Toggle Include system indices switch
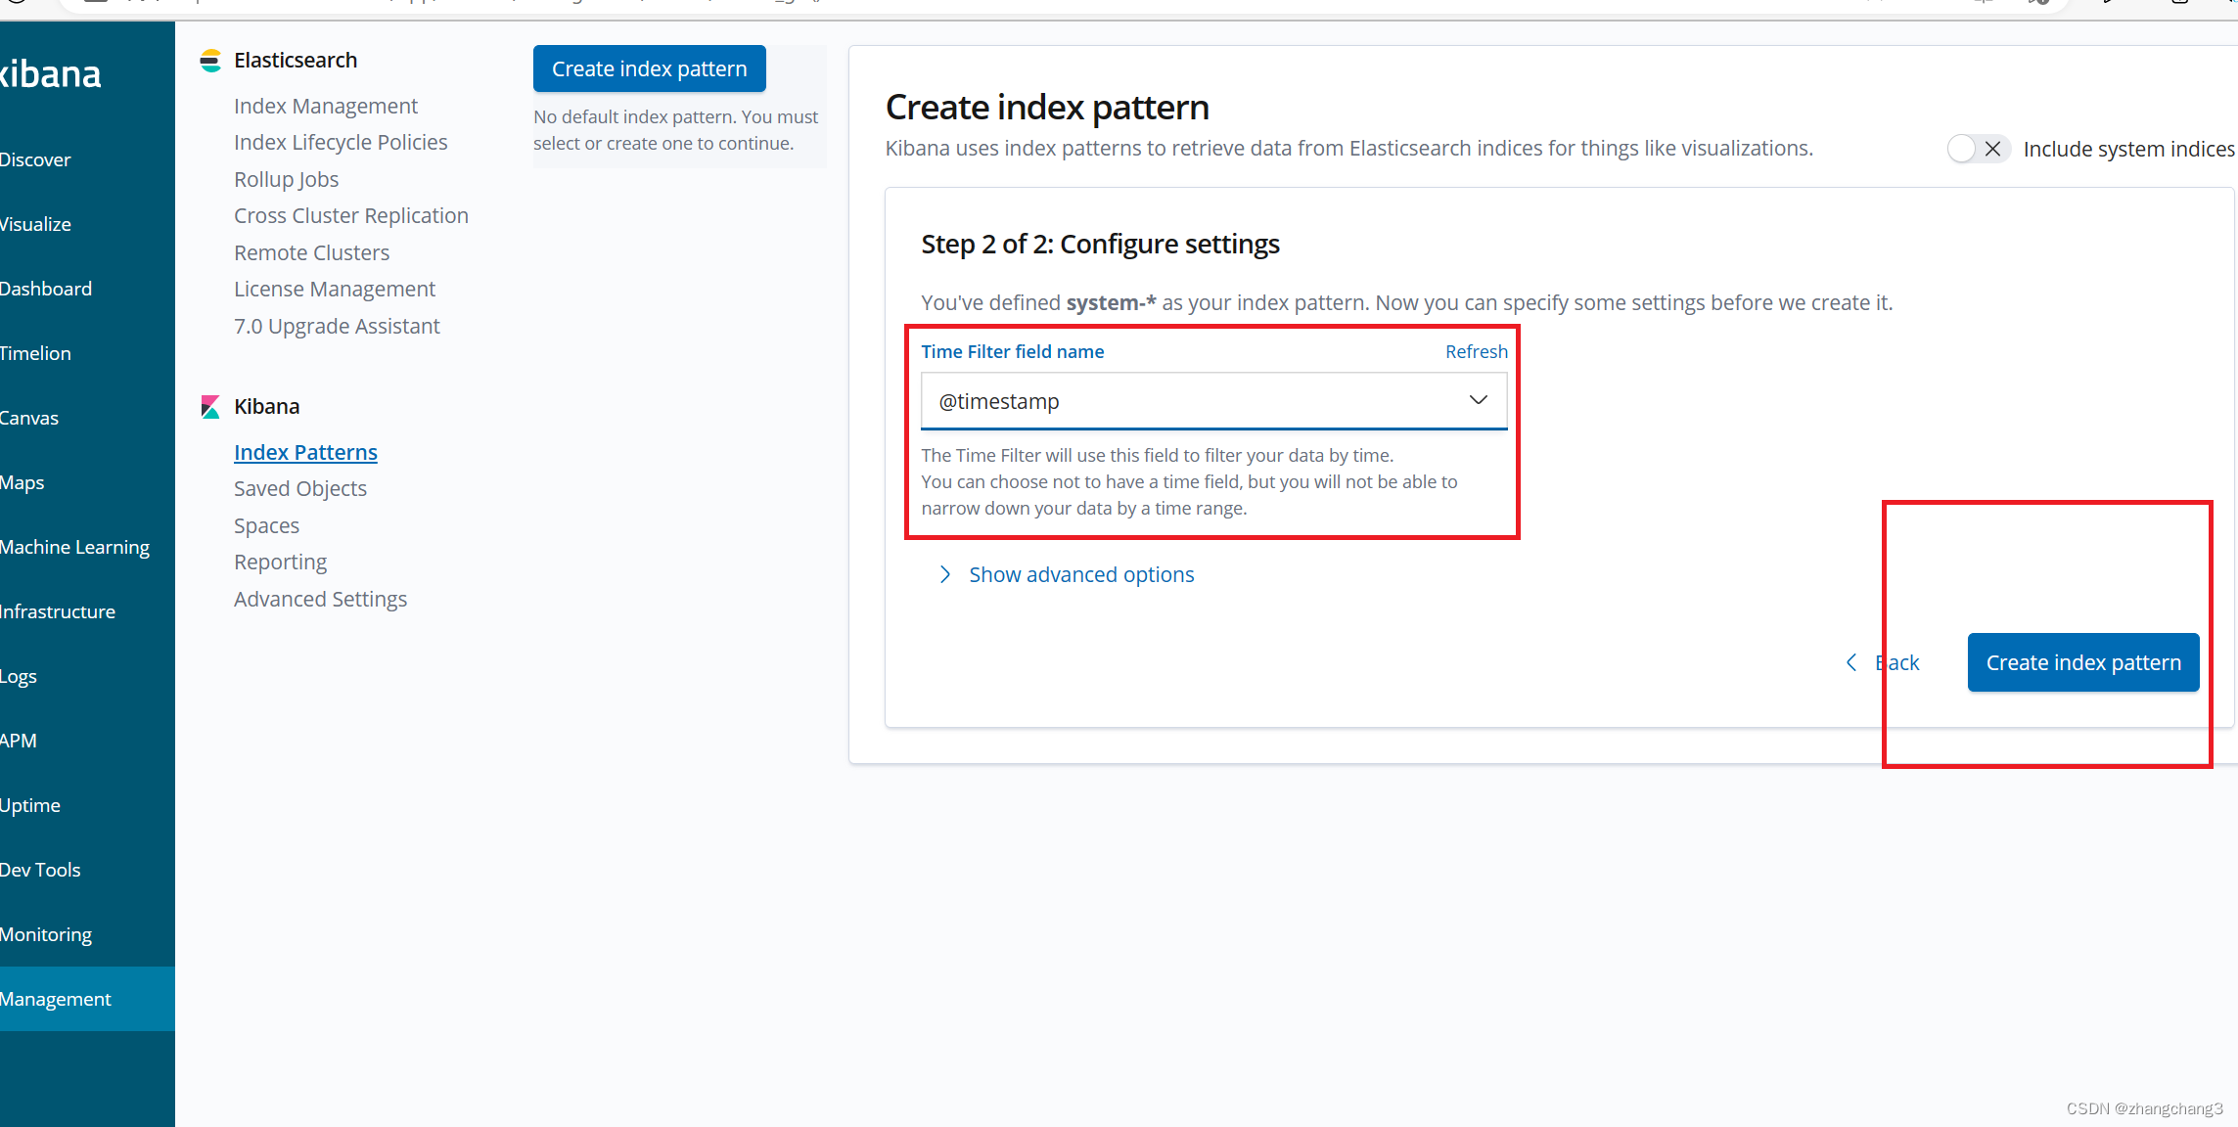The width and height of the screenshot is (2238, 1127). click(1979, 149)
